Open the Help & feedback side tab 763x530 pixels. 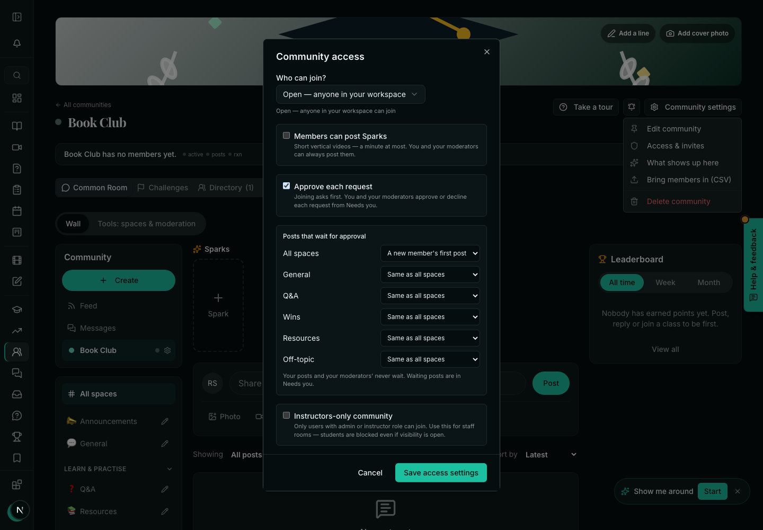tap(753, 265)
